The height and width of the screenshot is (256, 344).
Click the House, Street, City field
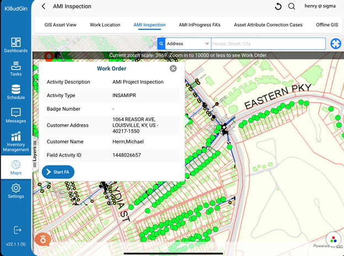point(268,44)
